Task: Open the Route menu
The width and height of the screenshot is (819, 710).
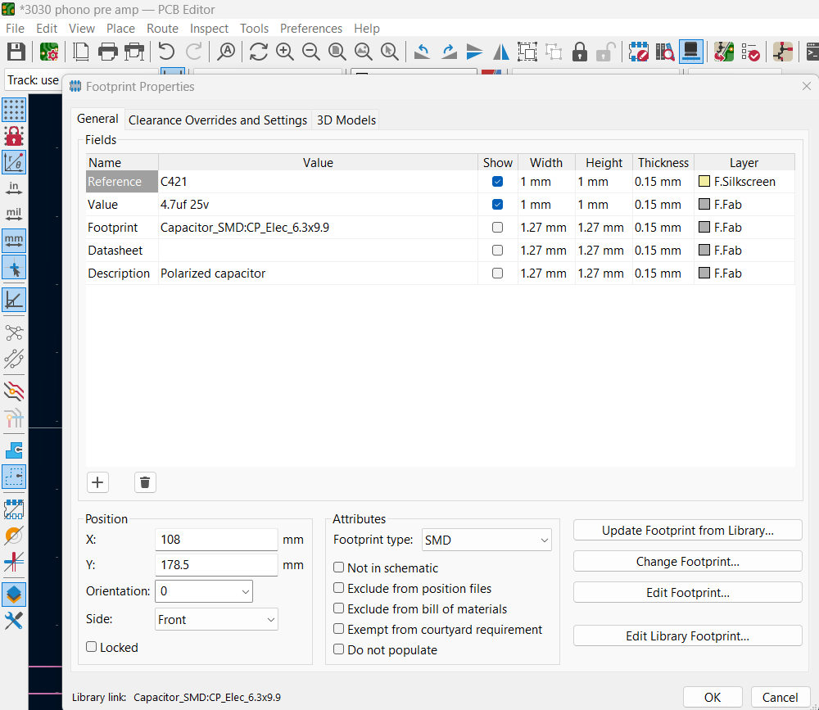Action: (162, 28)
